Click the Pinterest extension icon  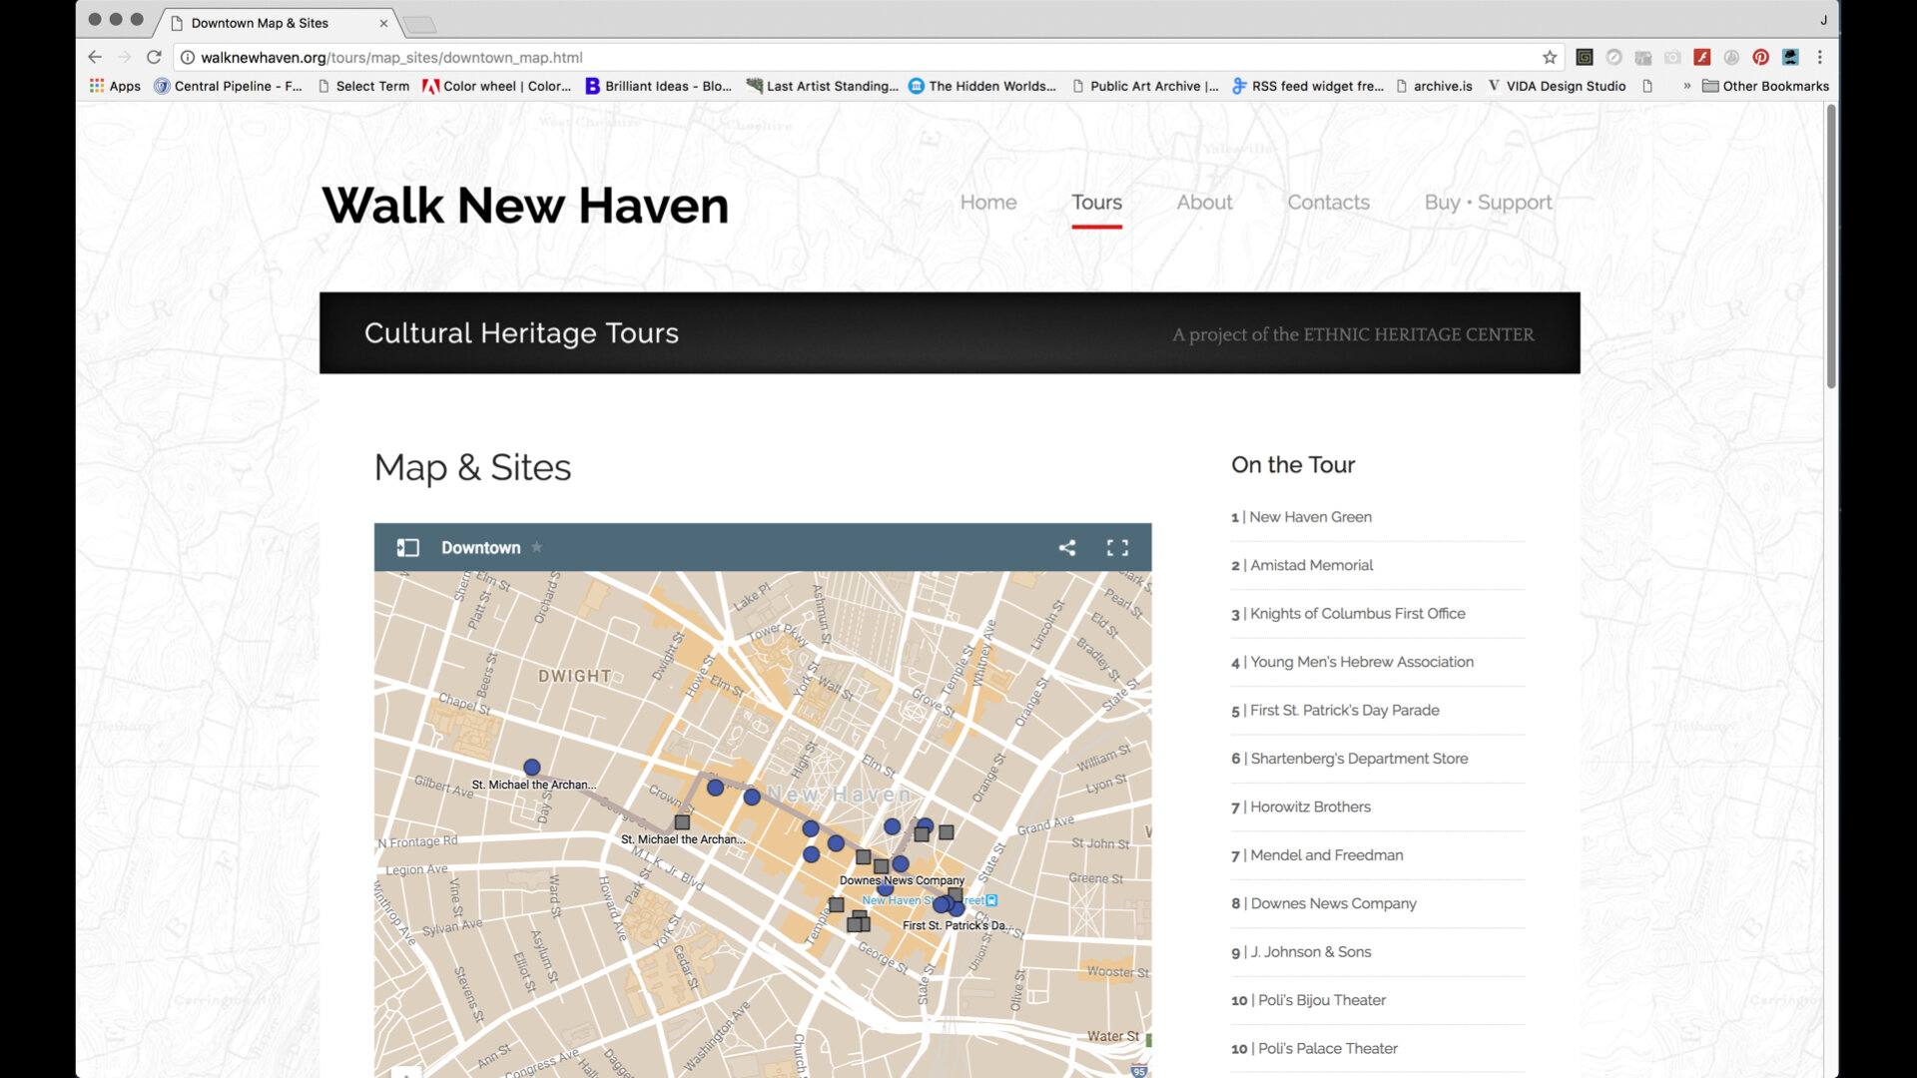coord(1761,57)
